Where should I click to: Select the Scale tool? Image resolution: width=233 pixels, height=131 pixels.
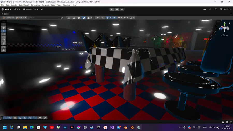tap(4, 37)
